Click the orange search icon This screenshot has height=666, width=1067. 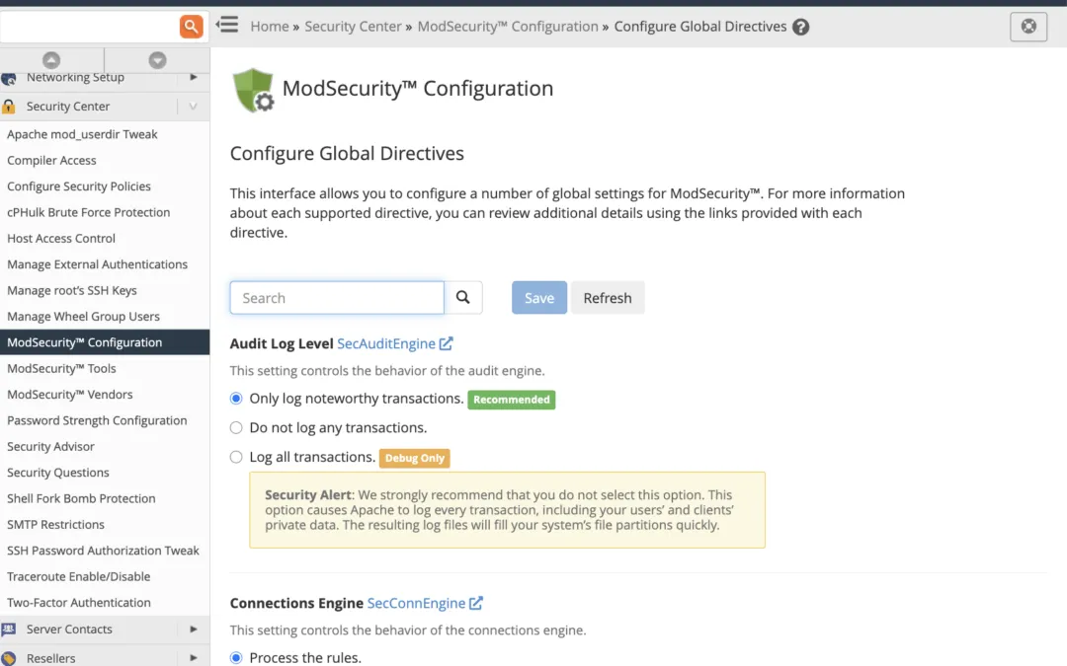[192, 27]
